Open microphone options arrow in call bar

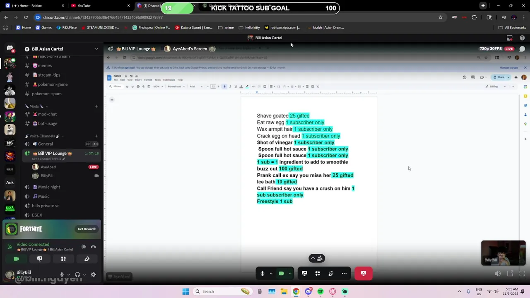pyautogui.click(x=271, y=273)
